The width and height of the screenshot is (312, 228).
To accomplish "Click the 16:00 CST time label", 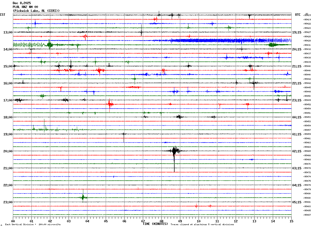I will pyautogui.click(x=8, y=83).
